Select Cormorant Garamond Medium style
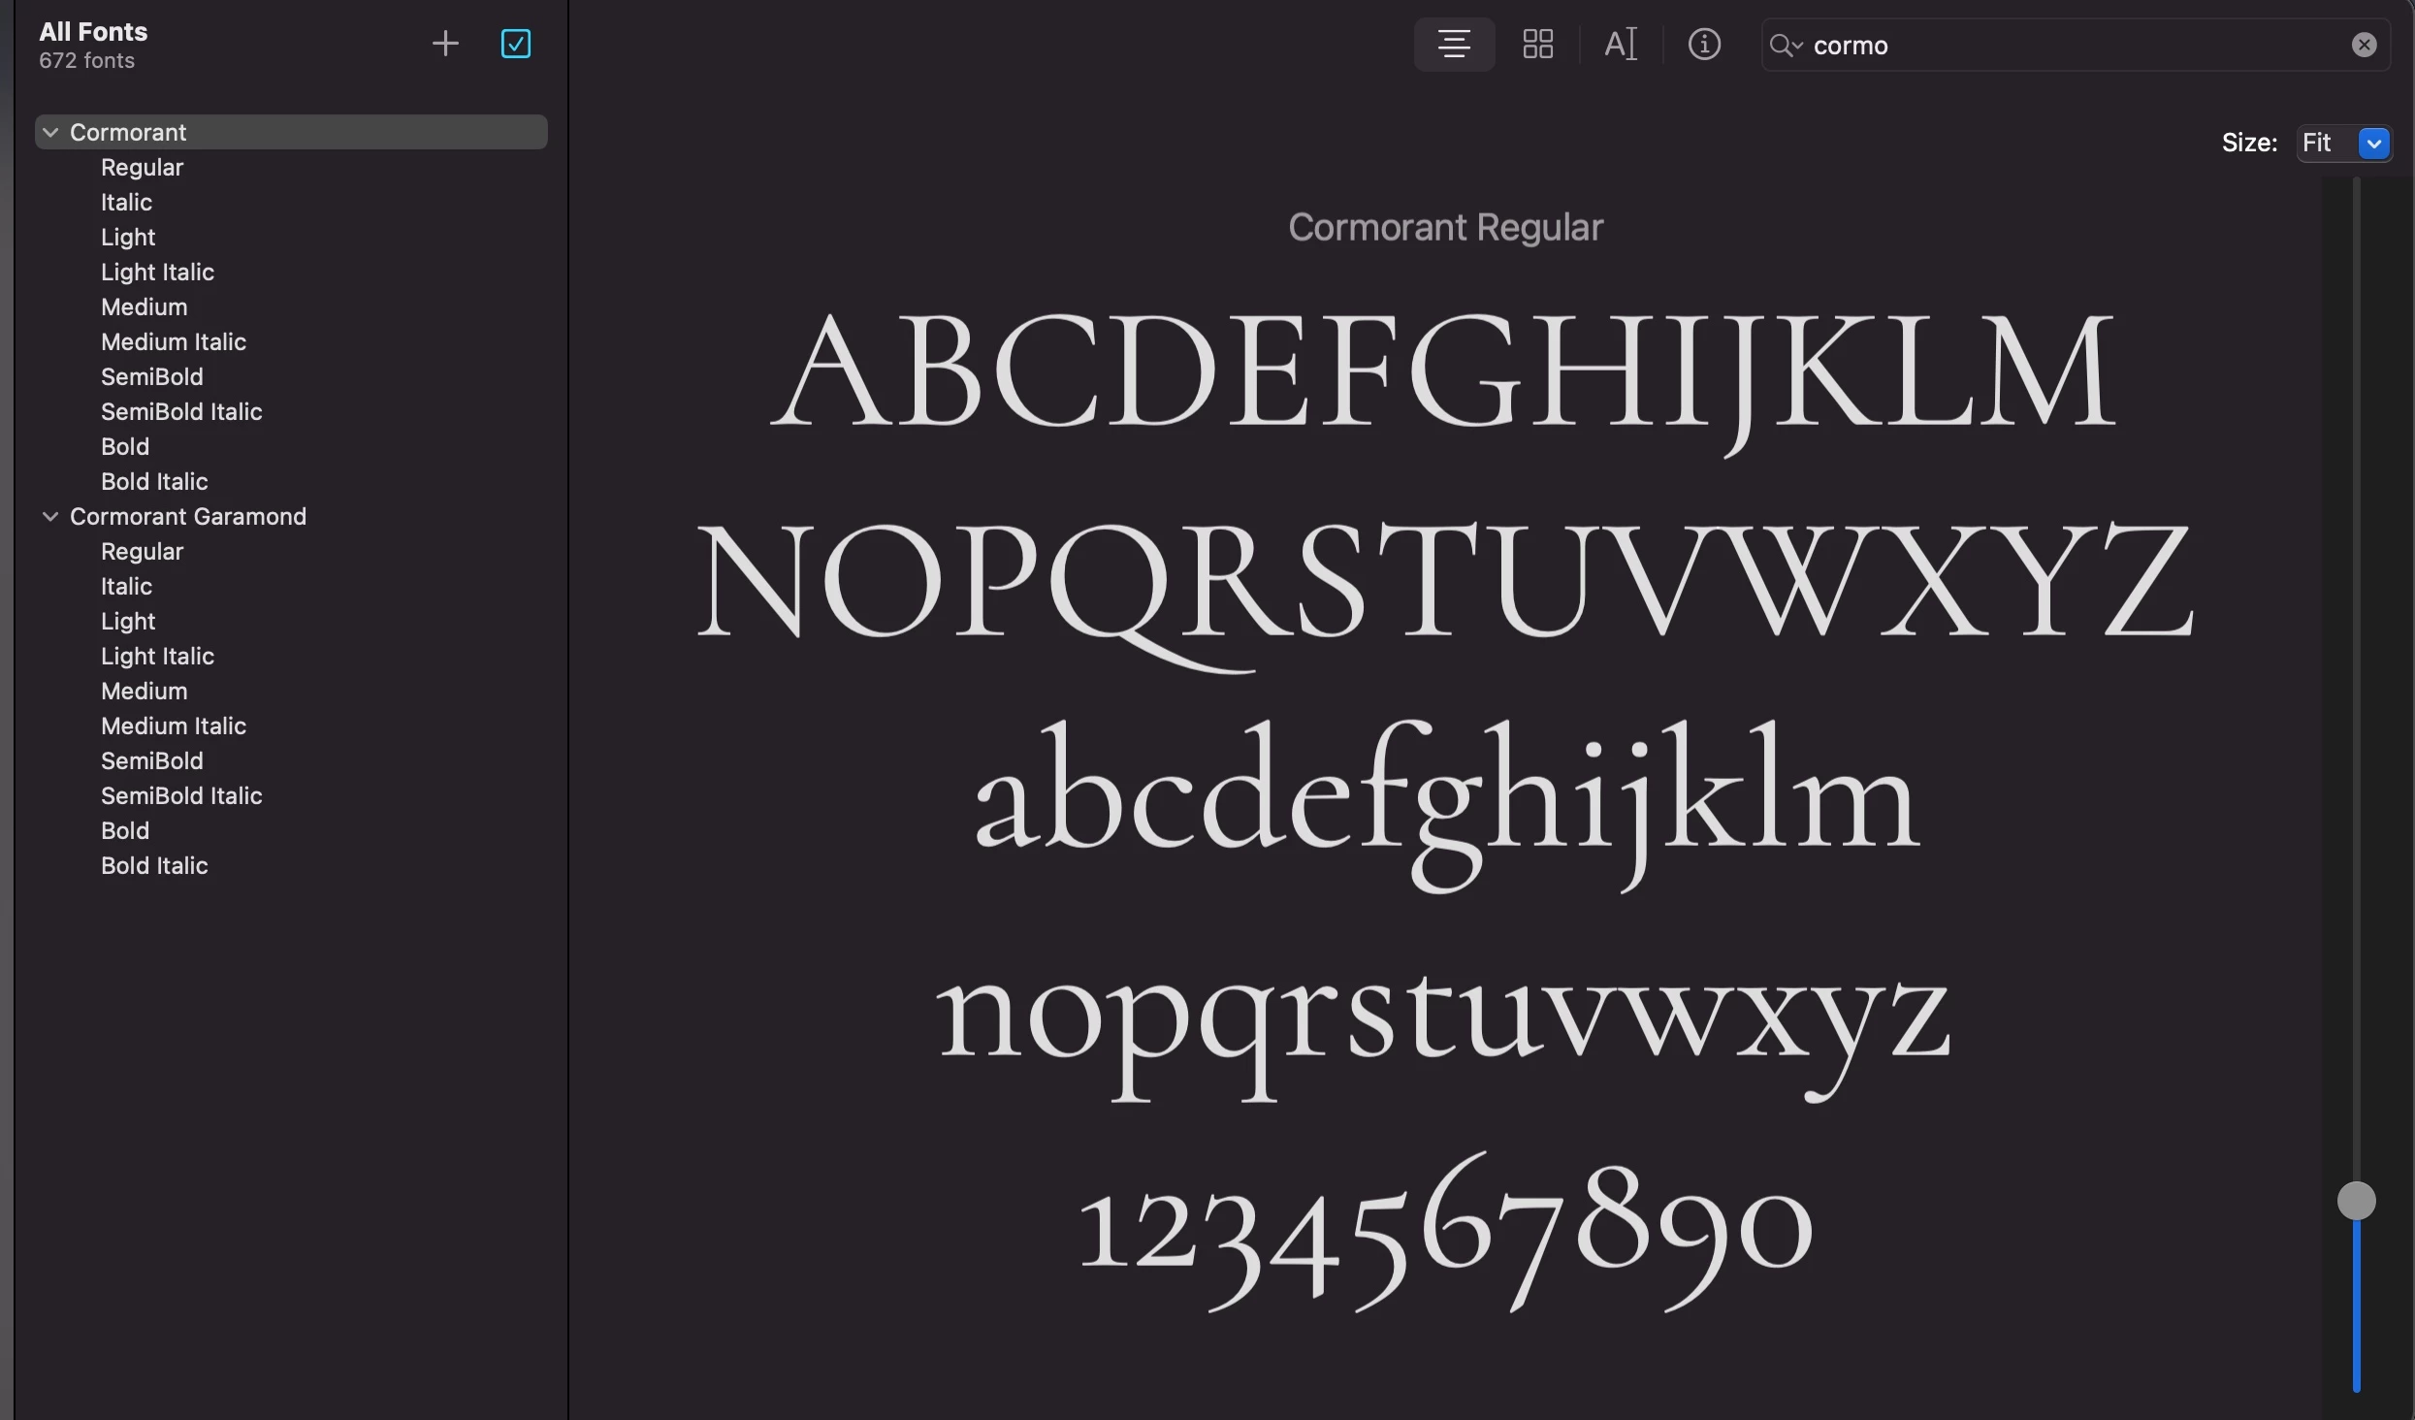Image resolution: width=2415 pixels, height=1420 pixels. (x=145, y=691)
